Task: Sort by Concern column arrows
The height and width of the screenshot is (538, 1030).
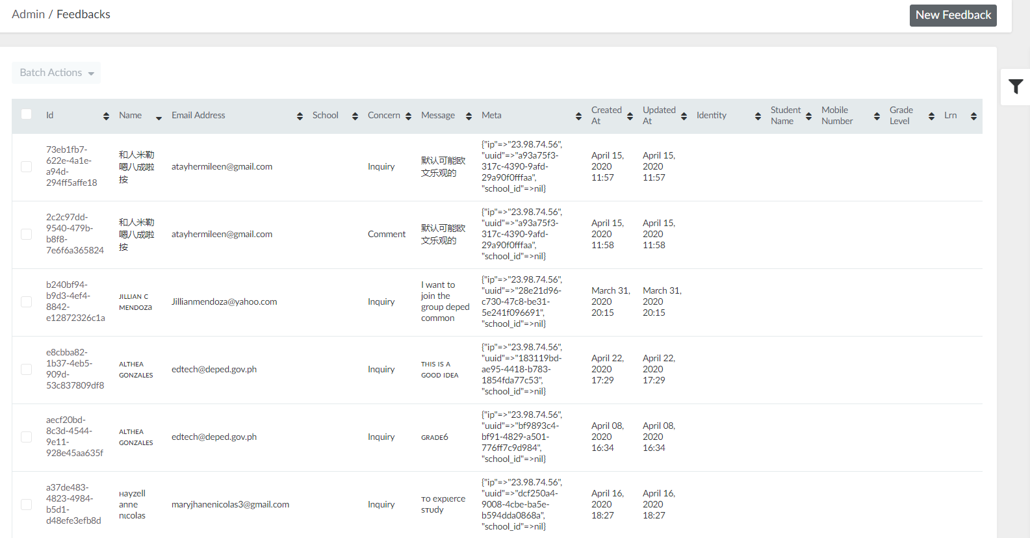Action: tap(408, 116)
